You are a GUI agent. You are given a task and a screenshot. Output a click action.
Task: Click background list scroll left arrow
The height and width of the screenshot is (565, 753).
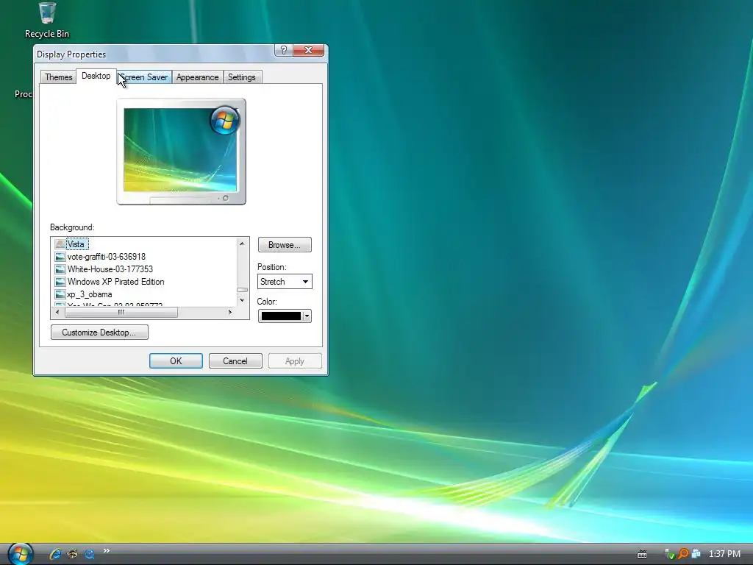(x=57, y=312)
